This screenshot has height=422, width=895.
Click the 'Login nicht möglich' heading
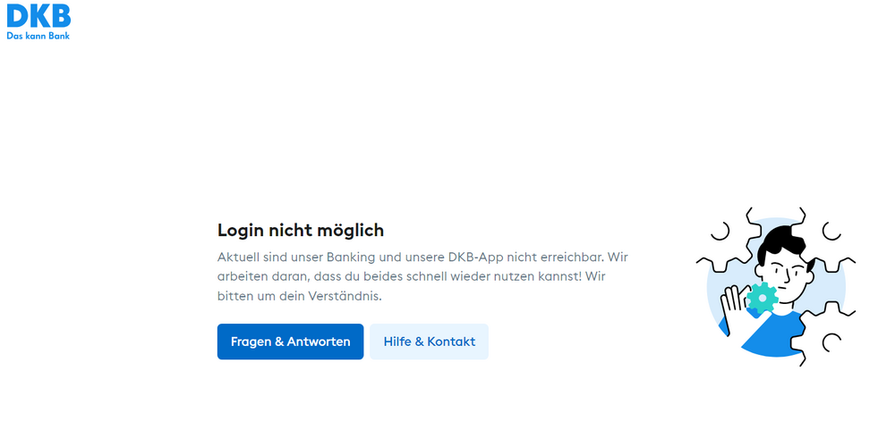coord(301,231)
